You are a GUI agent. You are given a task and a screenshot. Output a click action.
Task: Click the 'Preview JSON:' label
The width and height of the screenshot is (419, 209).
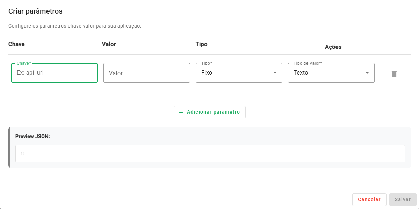[33, 136]
